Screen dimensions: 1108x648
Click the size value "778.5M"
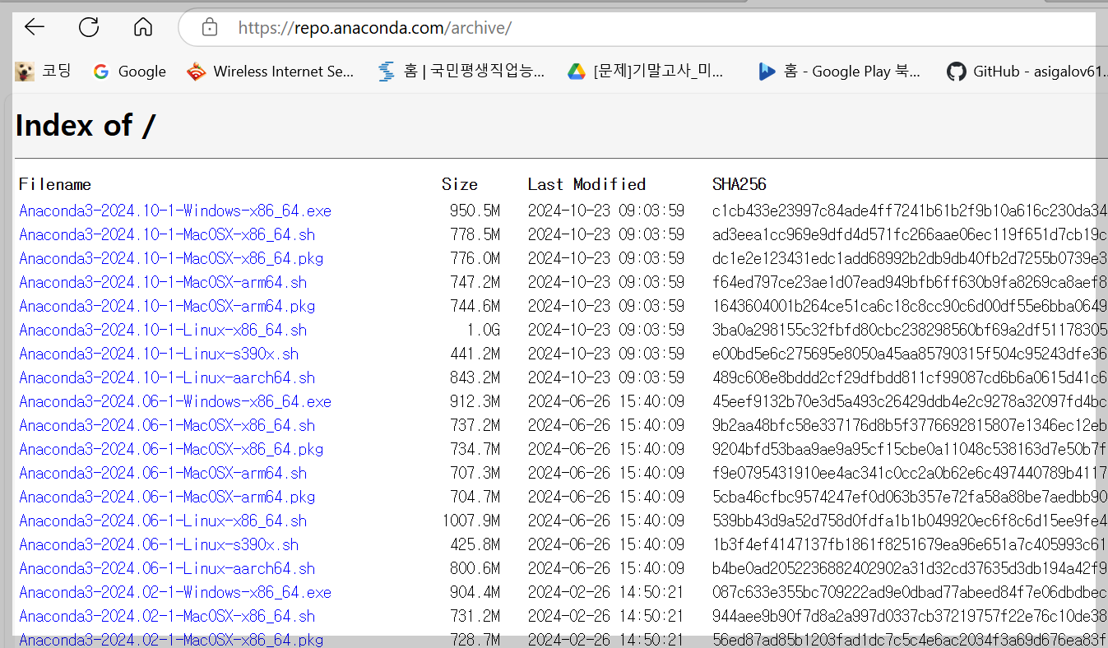point(475,234)
